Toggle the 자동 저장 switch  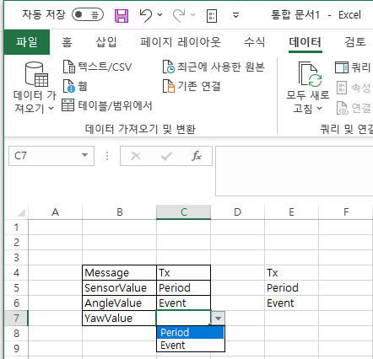click(88, 14)
